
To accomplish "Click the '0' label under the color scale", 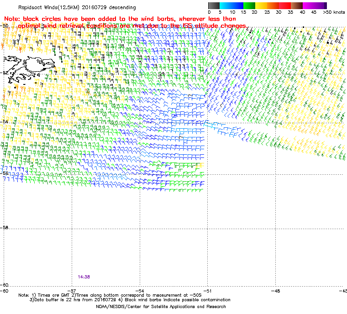I will pyautogui.click(x=209, y=12).
